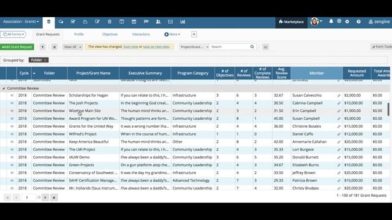Open the Form Tools button
Image resolution: width=392 pixels, height=220 pixels.
click(x=382, y=46)
